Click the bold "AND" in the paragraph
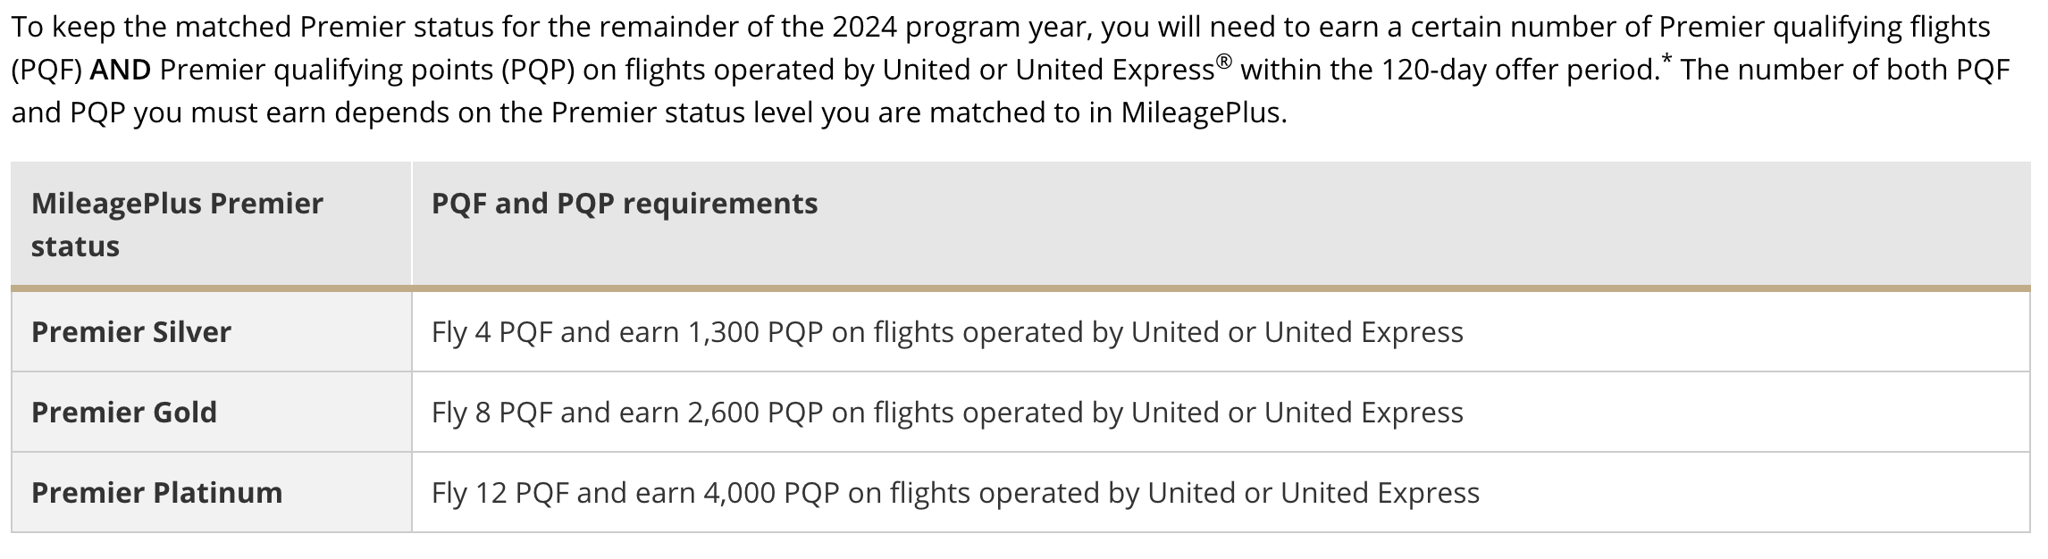Image resolution: width=2048 pixels, height=559 pixels. [x=121, y=70]
